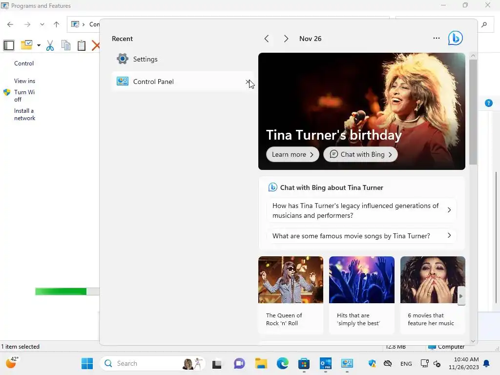Open the Windows Start menu
500x375 pixels.
[87, 363]
